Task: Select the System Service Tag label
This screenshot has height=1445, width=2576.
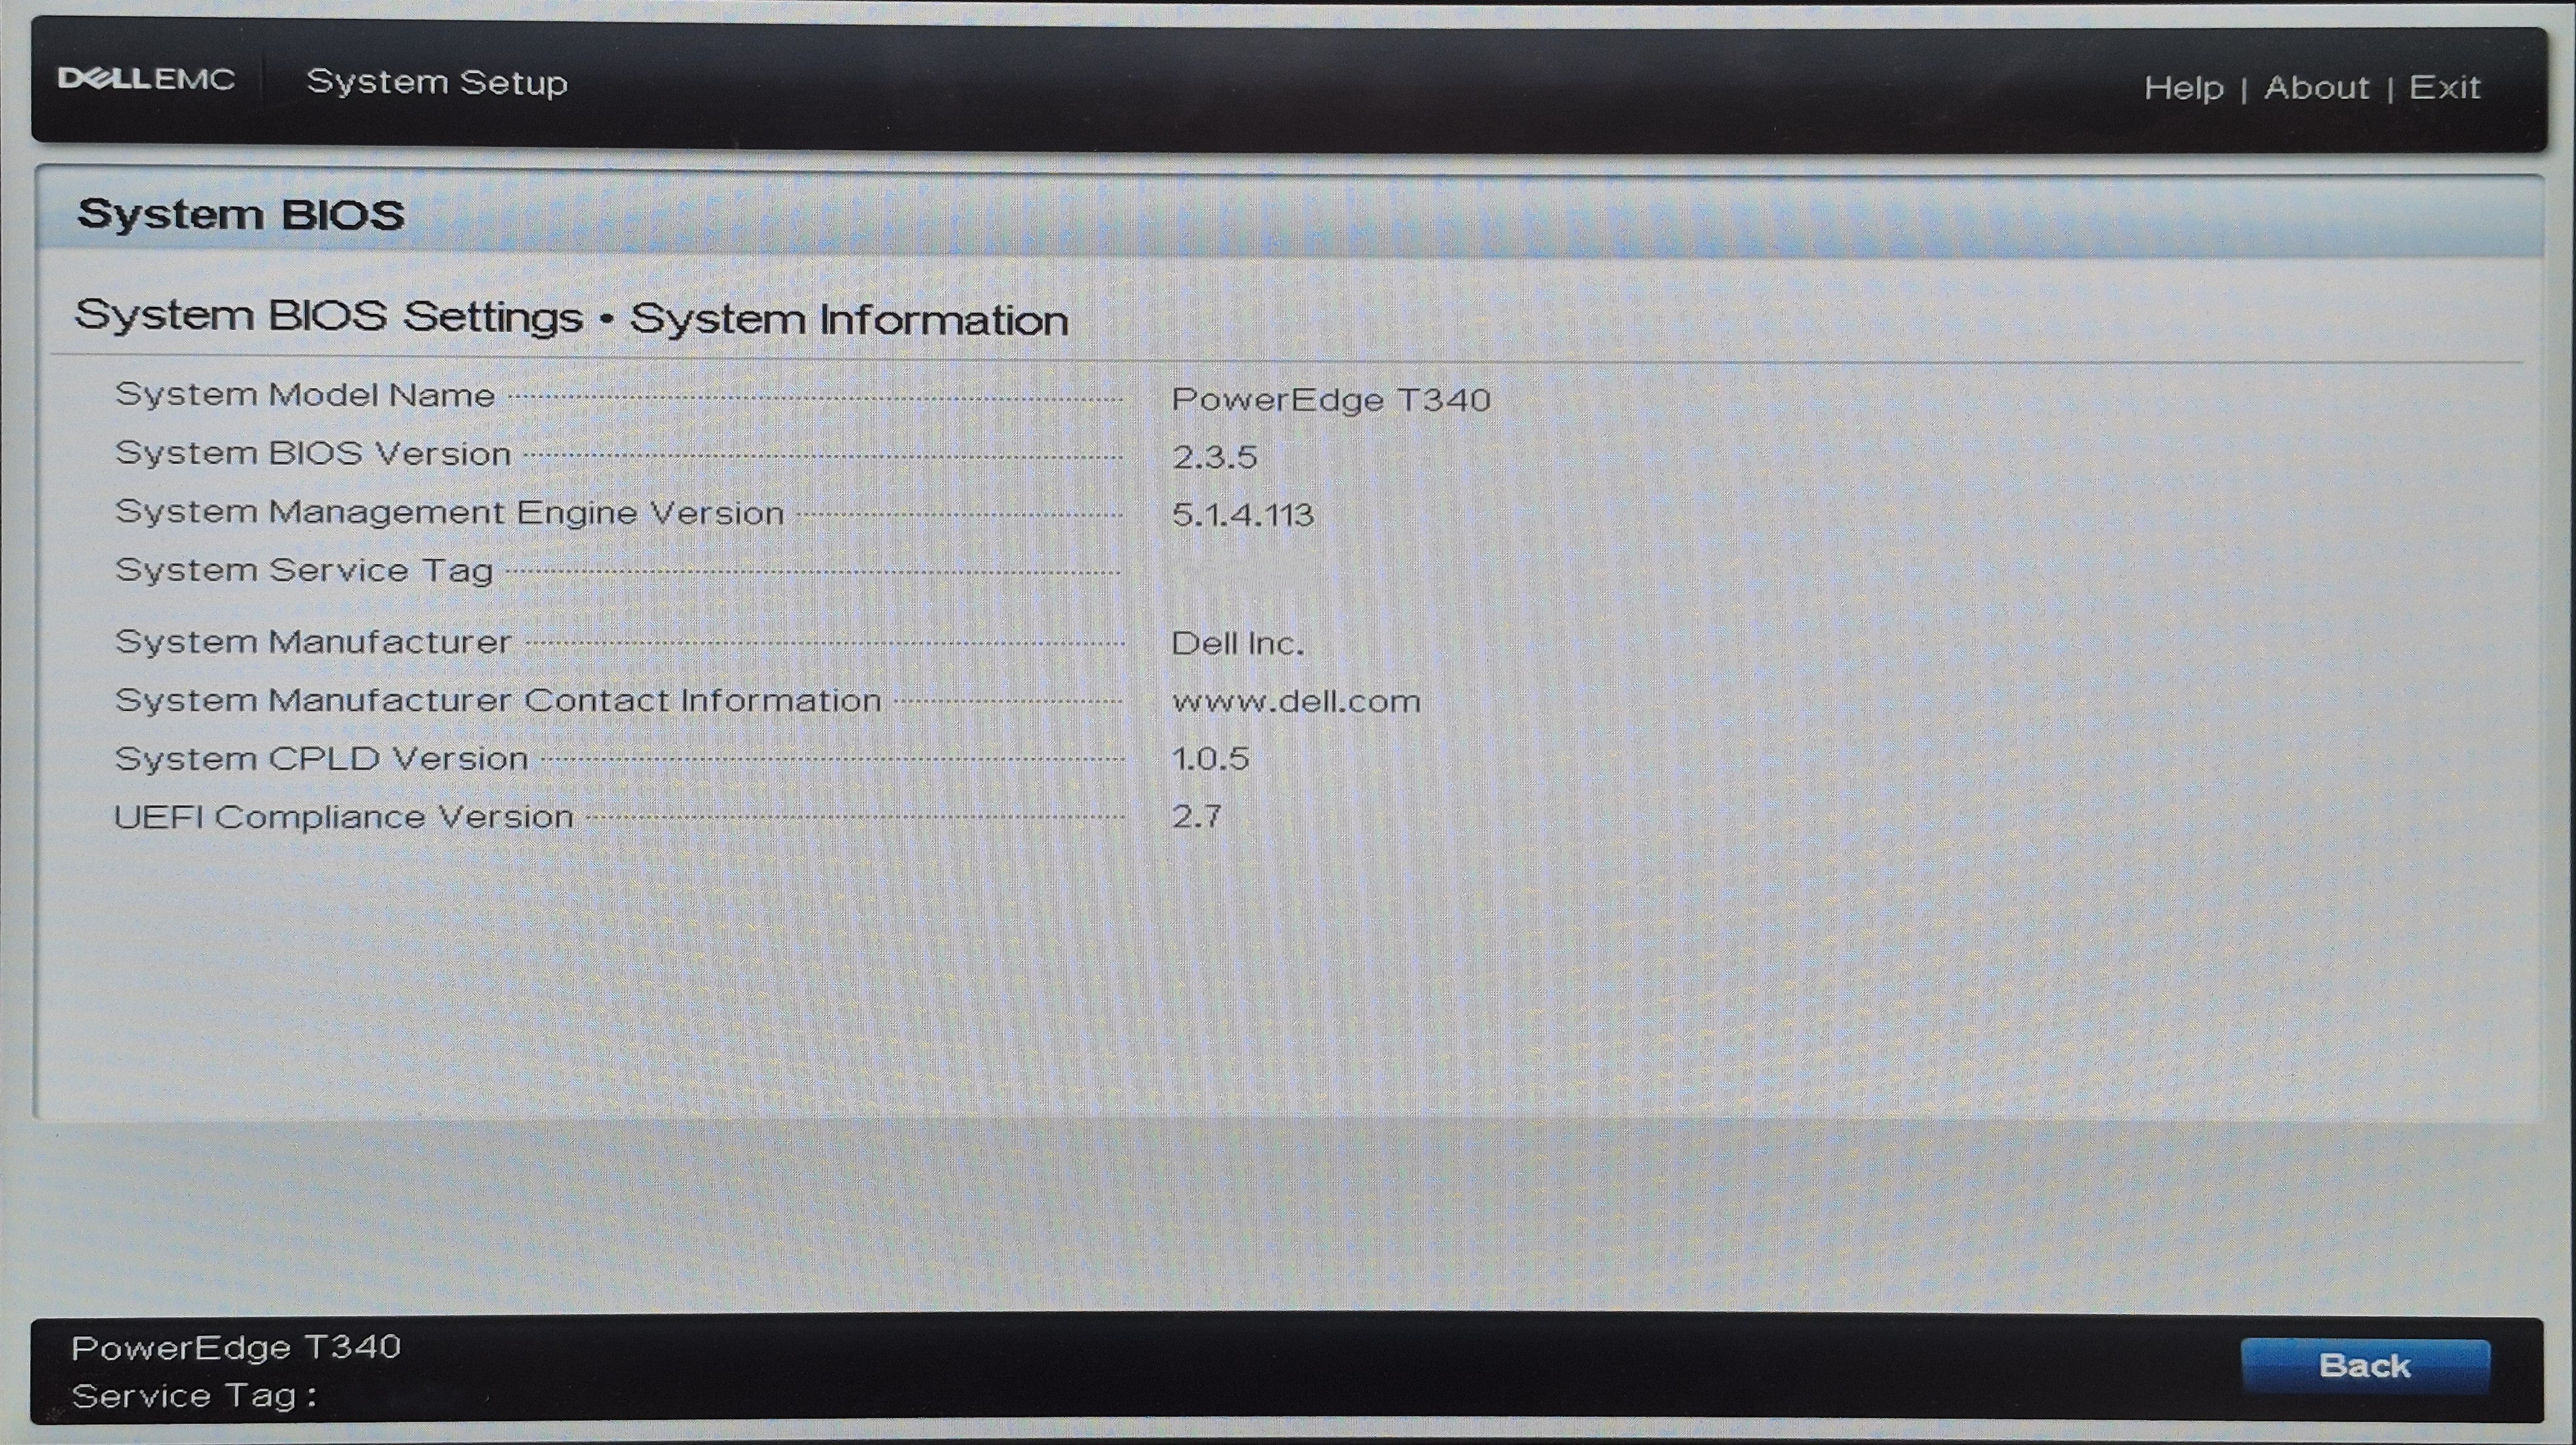Action: [304, 570]
